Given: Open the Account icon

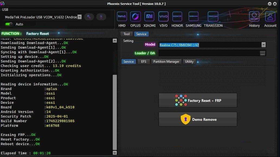Looking at the screenshot, I should (x=270, y=16).
